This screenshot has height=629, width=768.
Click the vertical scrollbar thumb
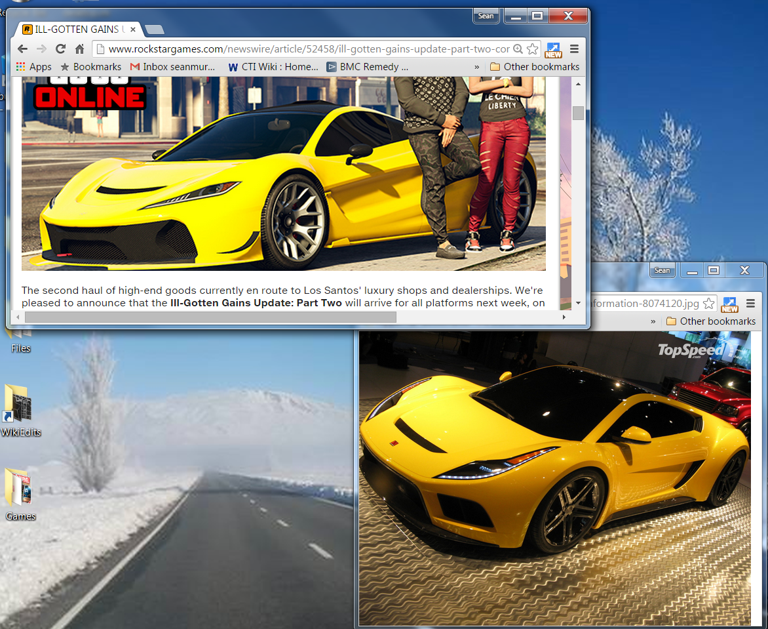point(578,113)
